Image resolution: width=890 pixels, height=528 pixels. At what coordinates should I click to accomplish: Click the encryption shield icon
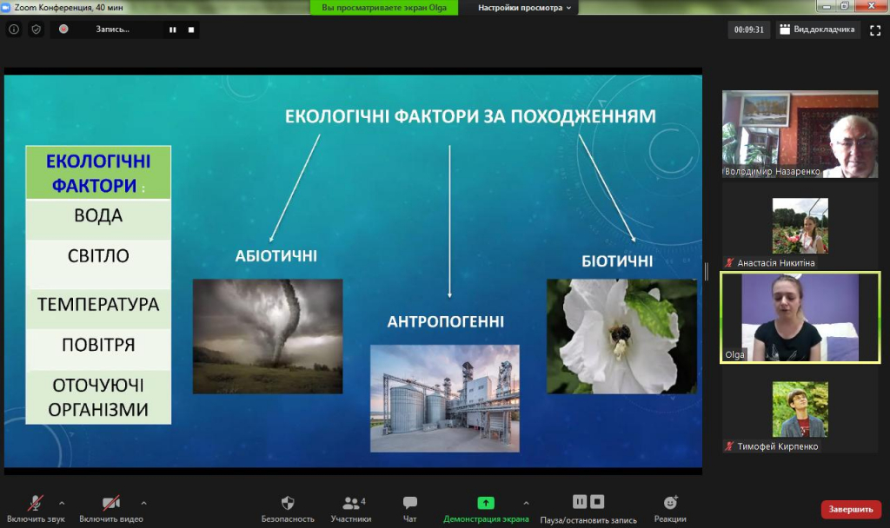click(36, 29)
